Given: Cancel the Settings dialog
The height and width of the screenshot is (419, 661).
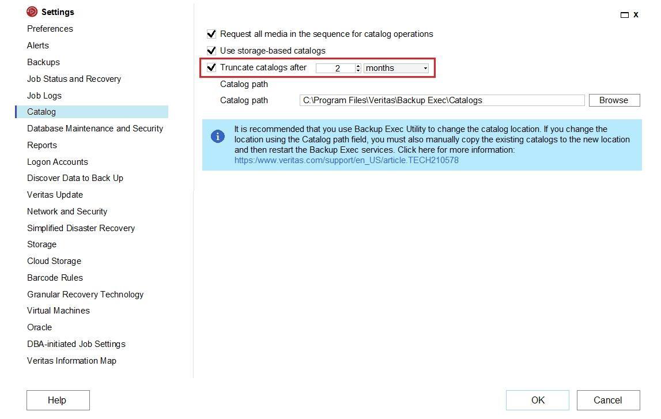Looking at the screenshot, I should [607, 400].
